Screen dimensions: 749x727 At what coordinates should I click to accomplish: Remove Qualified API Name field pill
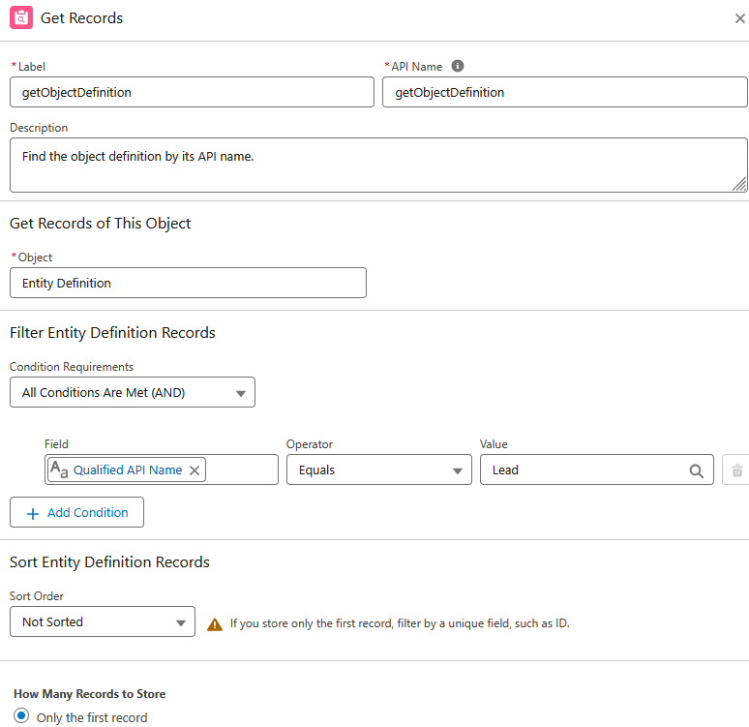(x=195, y=470)
